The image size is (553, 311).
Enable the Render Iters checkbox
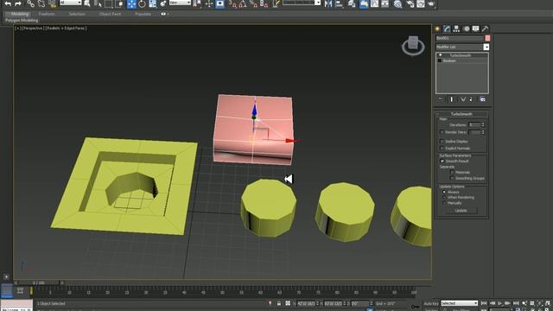pyautogui.click(x=442, y=132)
